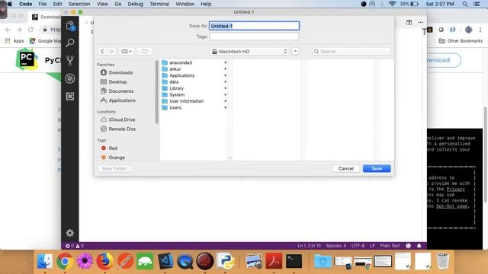Click the errors and warnings status indicator
Viewport: 488px width, 274px height.
tap(75, 246)
